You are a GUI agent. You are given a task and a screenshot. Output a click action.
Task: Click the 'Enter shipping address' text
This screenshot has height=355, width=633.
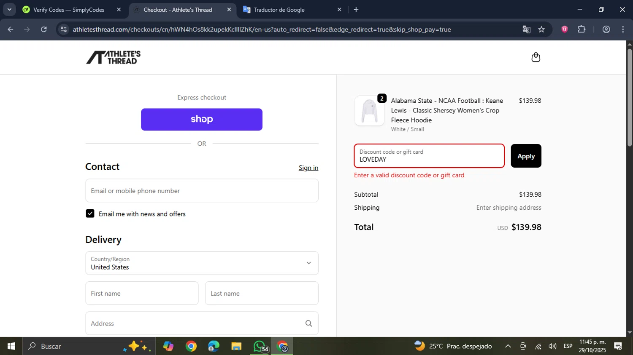coord(509,208)
